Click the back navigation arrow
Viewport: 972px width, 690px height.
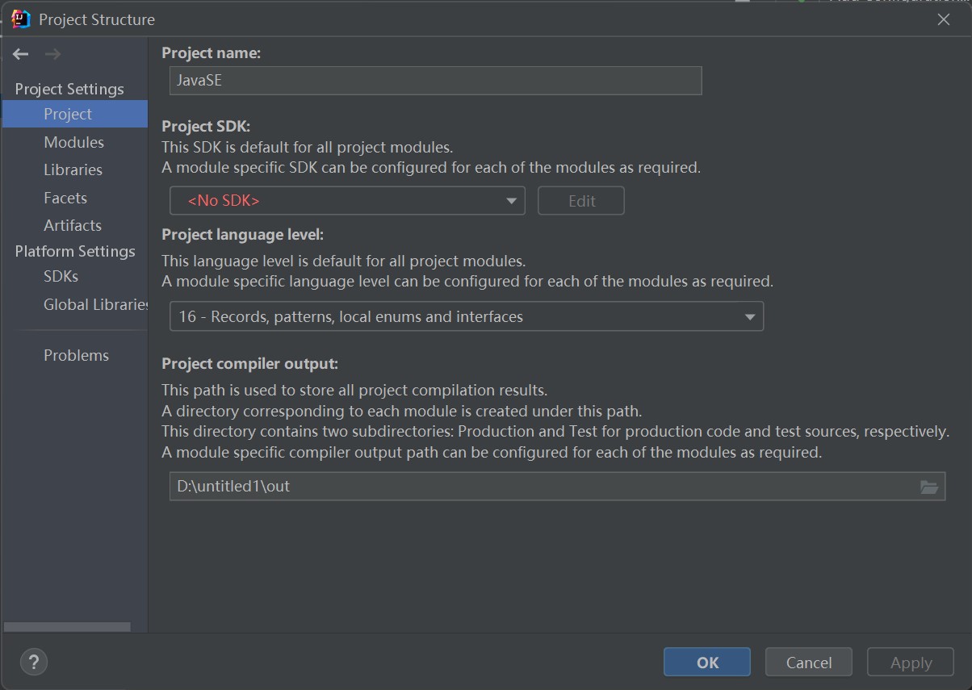21,54
